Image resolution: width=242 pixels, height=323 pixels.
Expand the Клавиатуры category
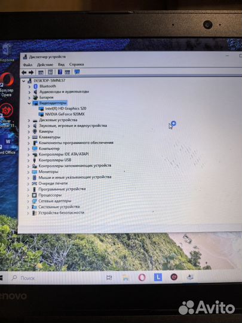[x=29, y=138]
